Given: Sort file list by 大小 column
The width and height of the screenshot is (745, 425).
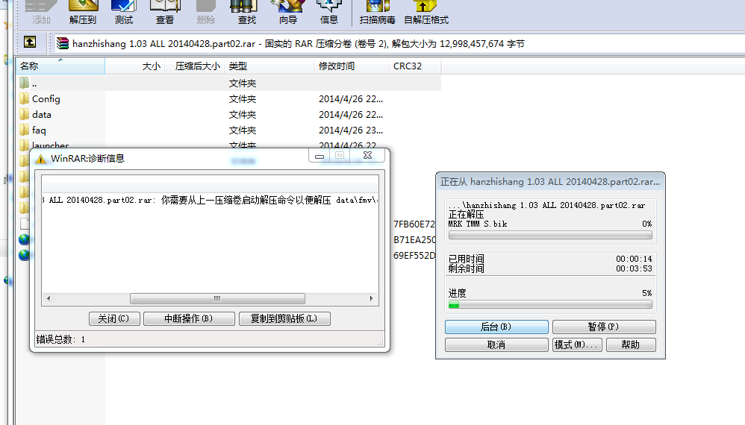Looking at the screenshot, I should click(x=135, y=66).
